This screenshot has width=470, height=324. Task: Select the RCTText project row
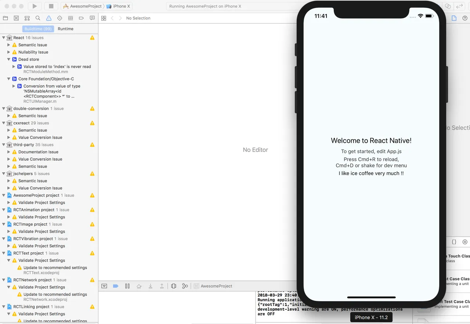tap(49, 253)
